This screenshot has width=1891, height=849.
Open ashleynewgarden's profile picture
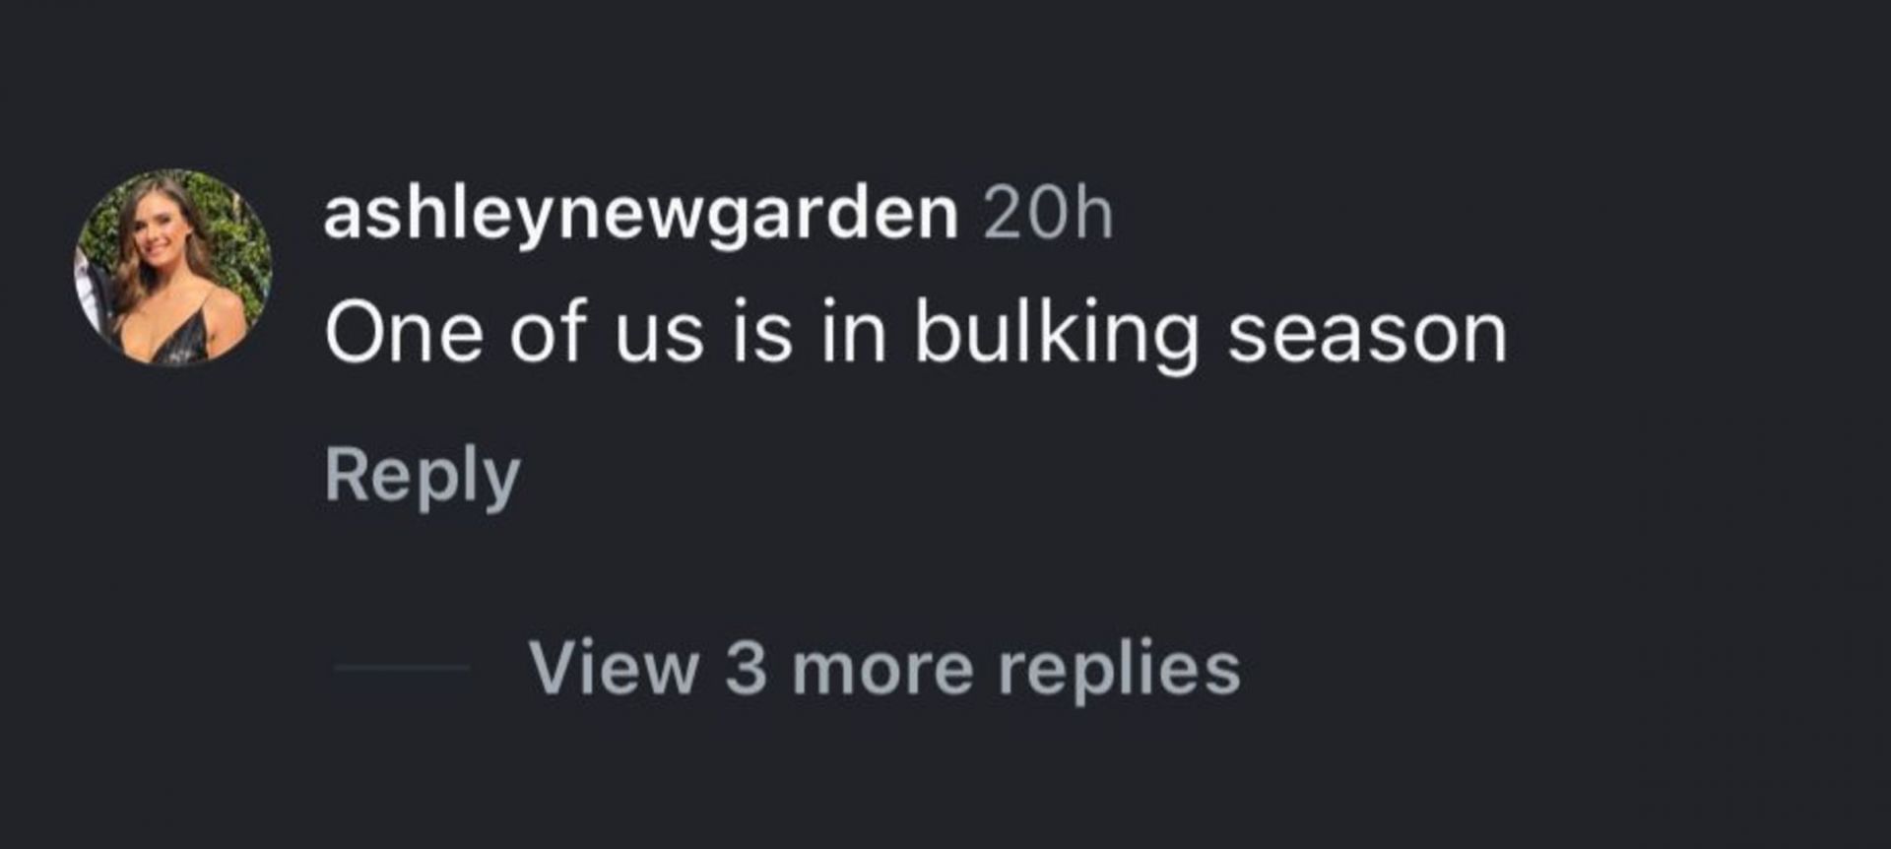(173, 267)
